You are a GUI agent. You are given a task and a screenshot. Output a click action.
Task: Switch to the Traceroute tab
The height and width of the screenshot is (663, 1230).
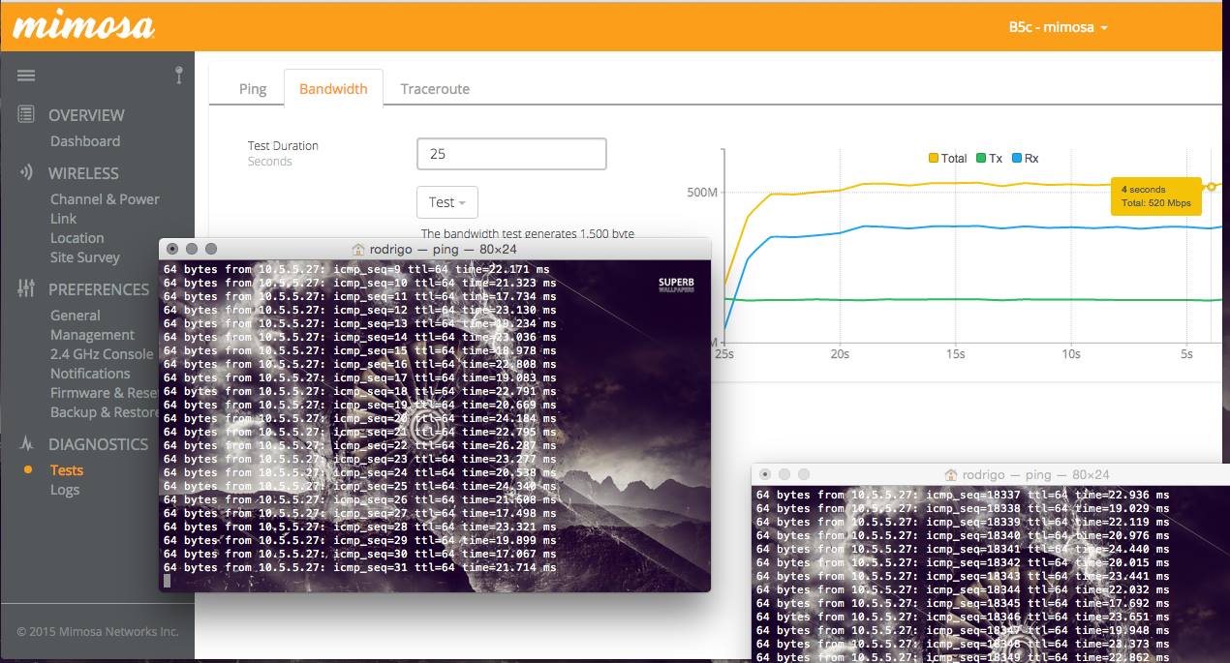[x=435, y=88]
